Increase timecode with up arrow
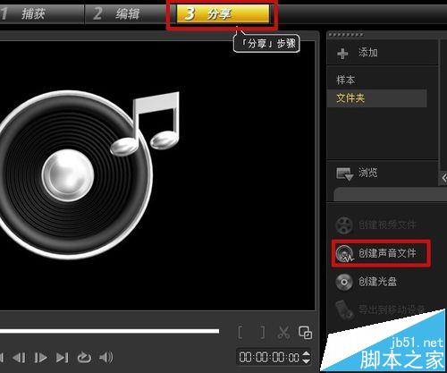The image size is (447, 373). pyautogui.click(x=307, y=353)
